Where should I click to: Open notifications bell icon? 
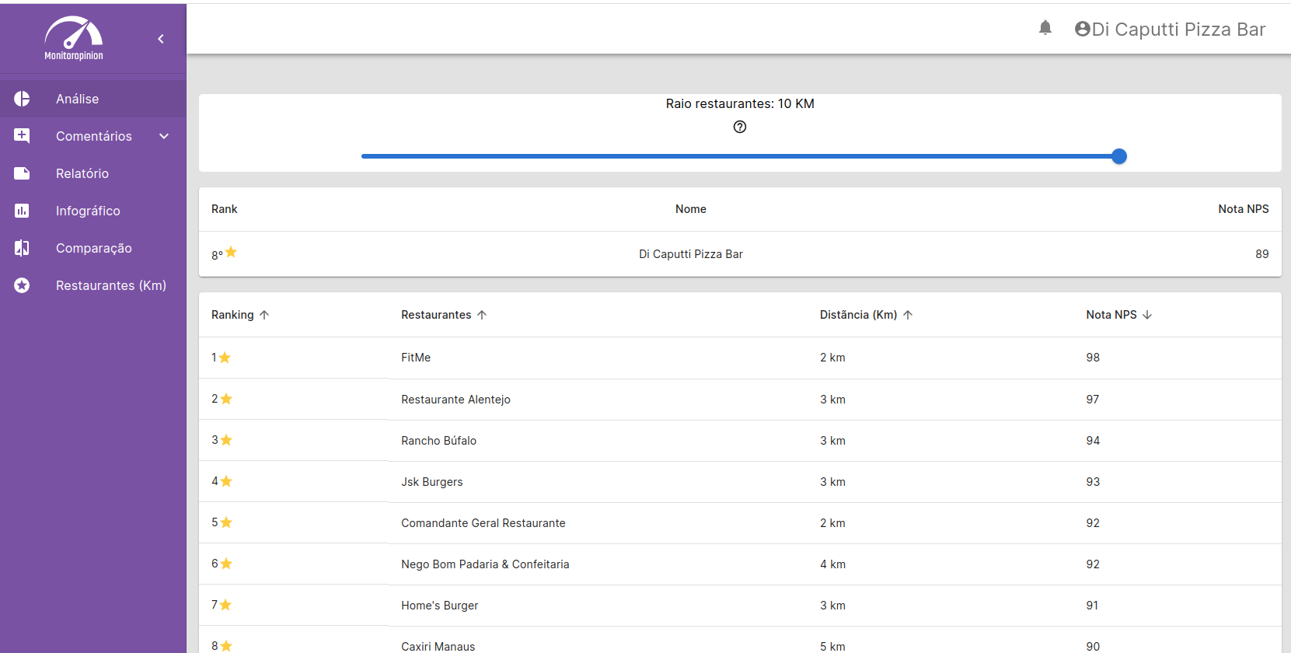tap(1045, 29)
